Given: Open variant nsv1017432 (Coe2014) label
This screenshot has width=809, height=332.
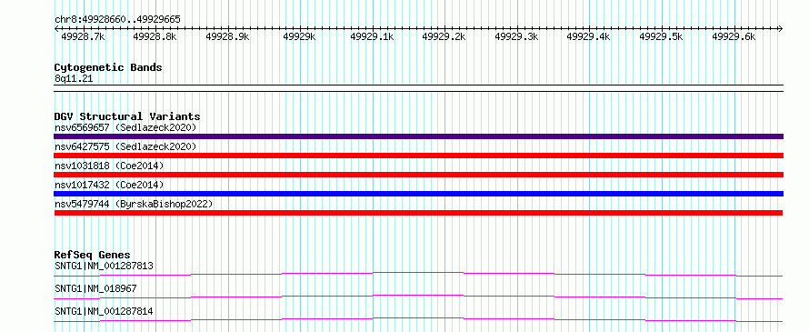Looking at the screenshot, I should click(109, 185).
